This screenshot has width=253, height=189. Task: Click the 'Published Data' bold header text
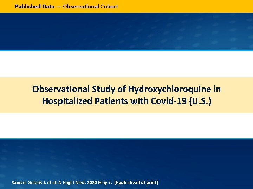[34, 7]
